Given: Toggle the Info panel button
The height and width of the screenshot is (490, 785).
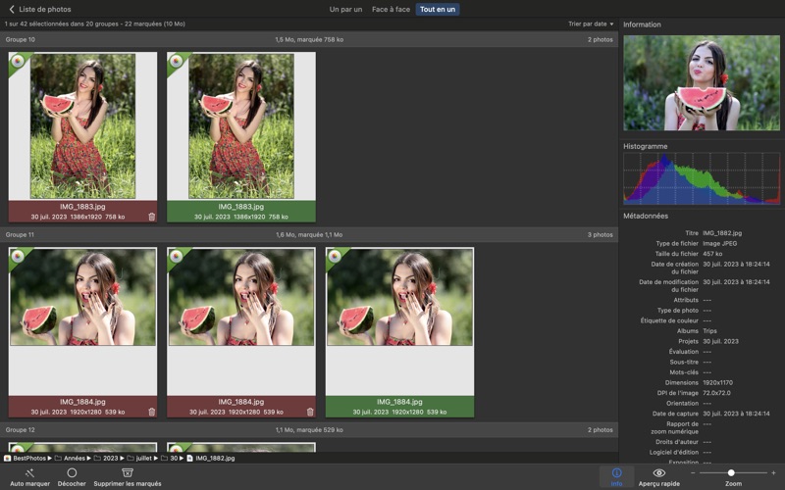Looking at the screenshot, I should (617, 476).
